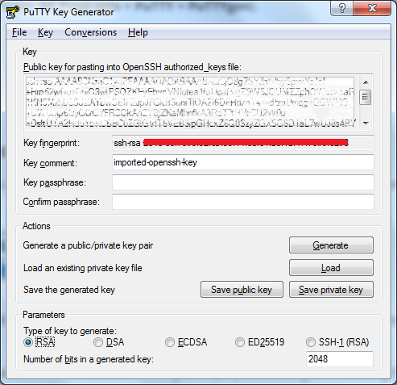Click public key box scroll up arrow

[x=366, y=82]
